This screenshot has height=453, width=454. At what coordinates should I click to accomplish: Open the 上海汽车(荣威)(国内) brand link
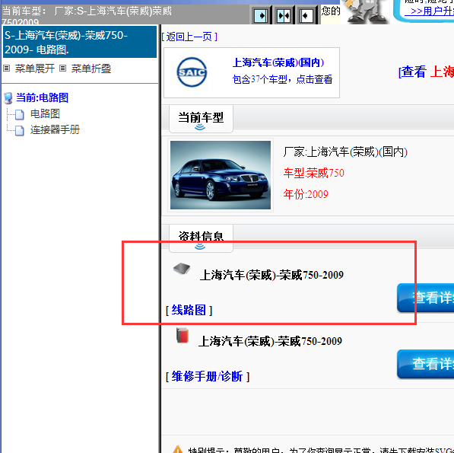pos(278,62)
